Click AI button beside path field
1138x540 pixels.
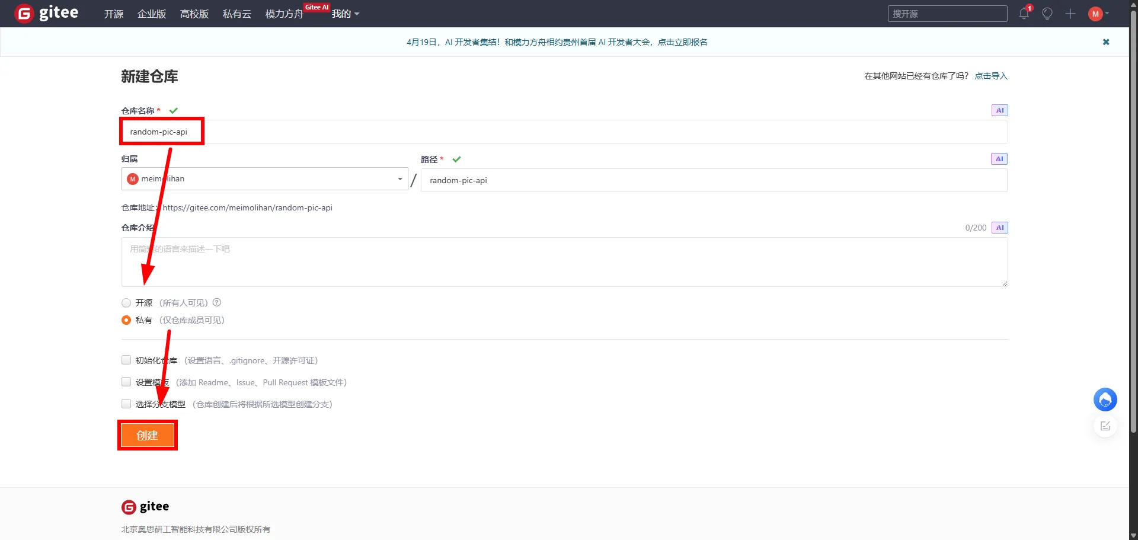pos(999,159)
